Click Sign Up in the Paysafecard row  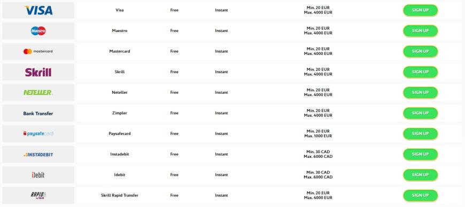click(420, 134)
